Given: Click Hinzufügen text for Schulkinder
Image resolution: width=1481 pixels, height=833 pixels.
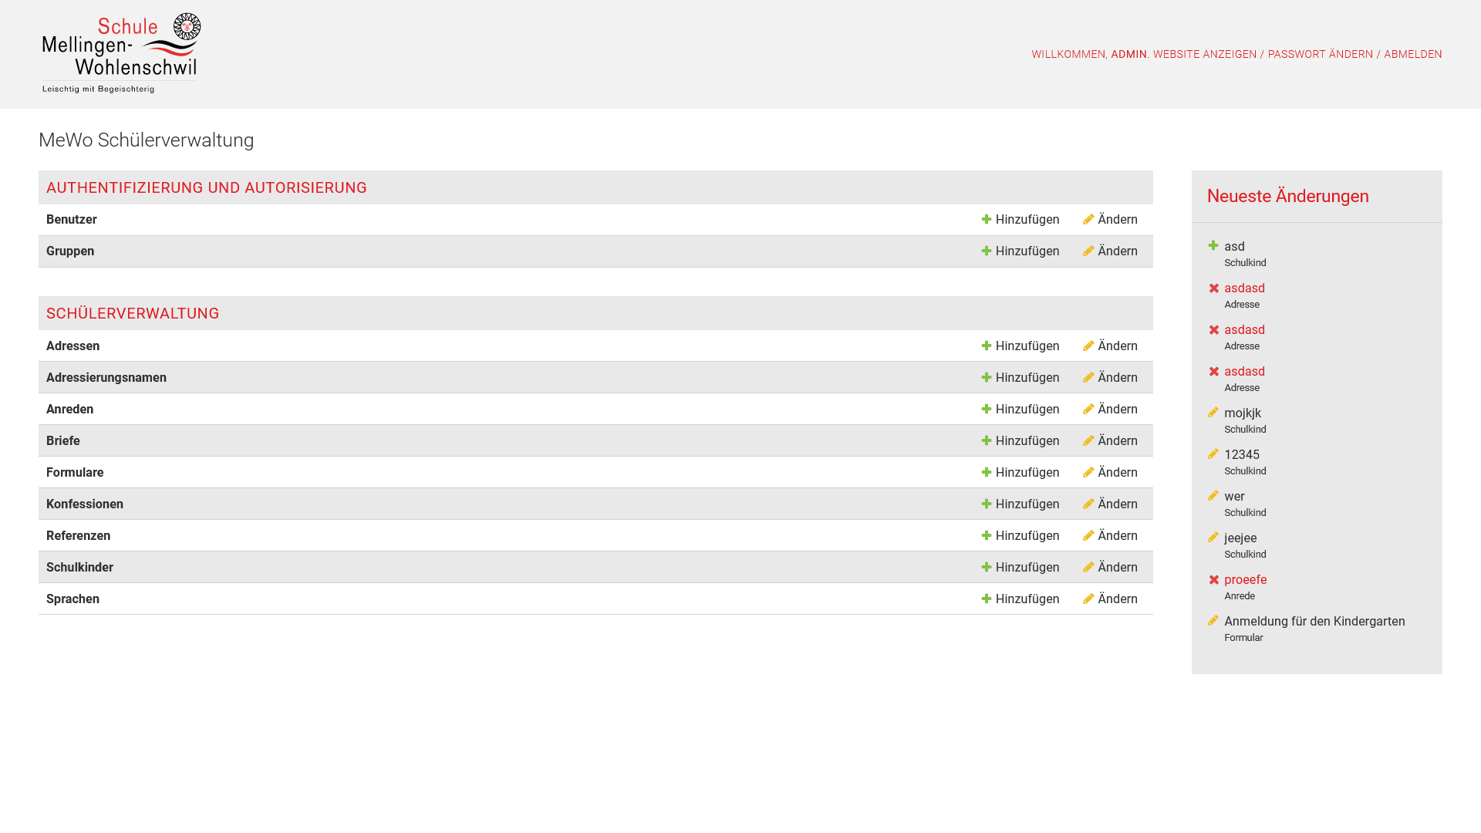Looking at the screenshot, I should [1027, 568].
